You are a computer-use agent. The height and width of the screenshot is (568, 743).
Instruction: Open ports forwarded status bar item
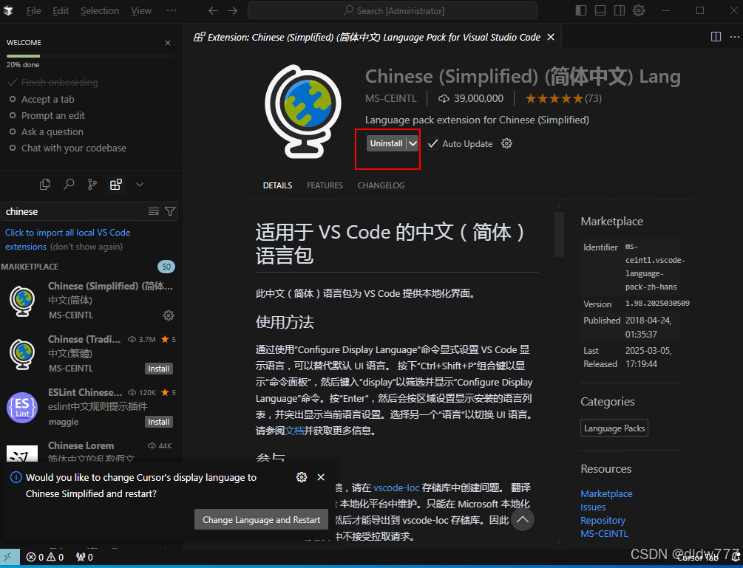pos(84,557)
